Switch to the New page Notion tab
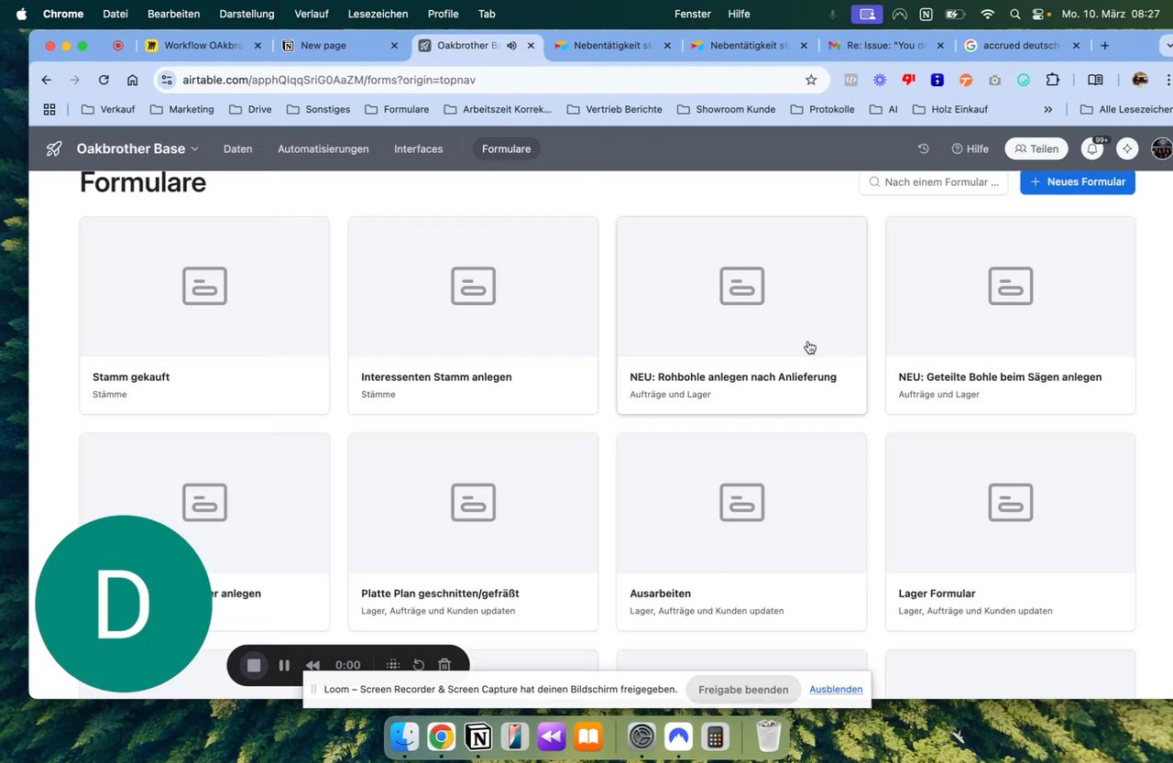Image resolution: width=1173 pixels, height=763 pixels. tap(340, 45)
